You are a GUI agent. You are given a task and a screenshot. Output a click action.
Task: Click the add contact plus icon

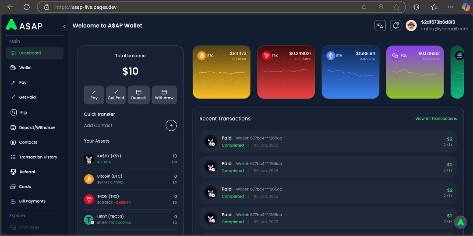pos(171,126)
